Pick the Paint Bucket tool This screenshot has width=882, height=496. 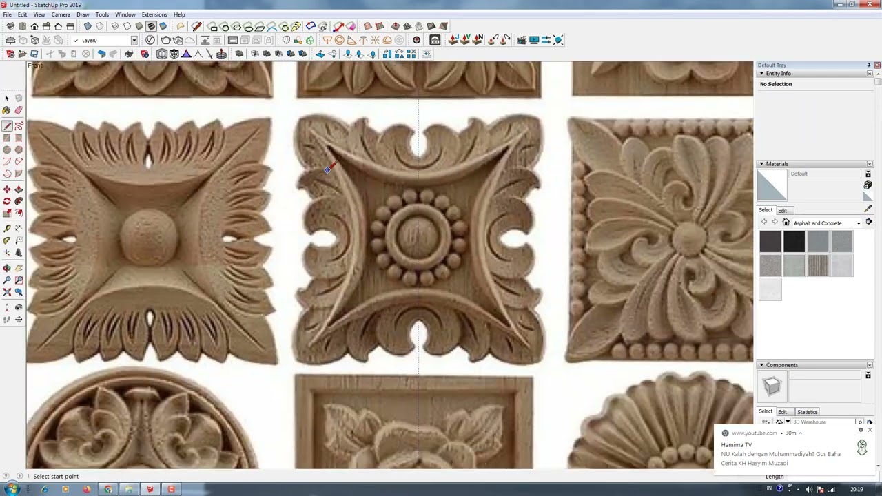[x=7, y=110]
